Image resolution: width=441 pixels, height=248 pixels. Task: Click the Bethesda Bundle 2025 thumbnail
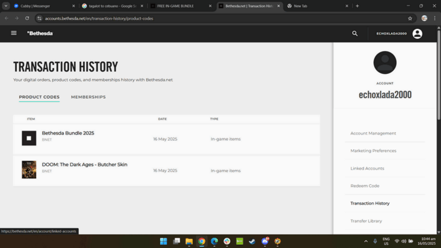click(x=29, y=138)
